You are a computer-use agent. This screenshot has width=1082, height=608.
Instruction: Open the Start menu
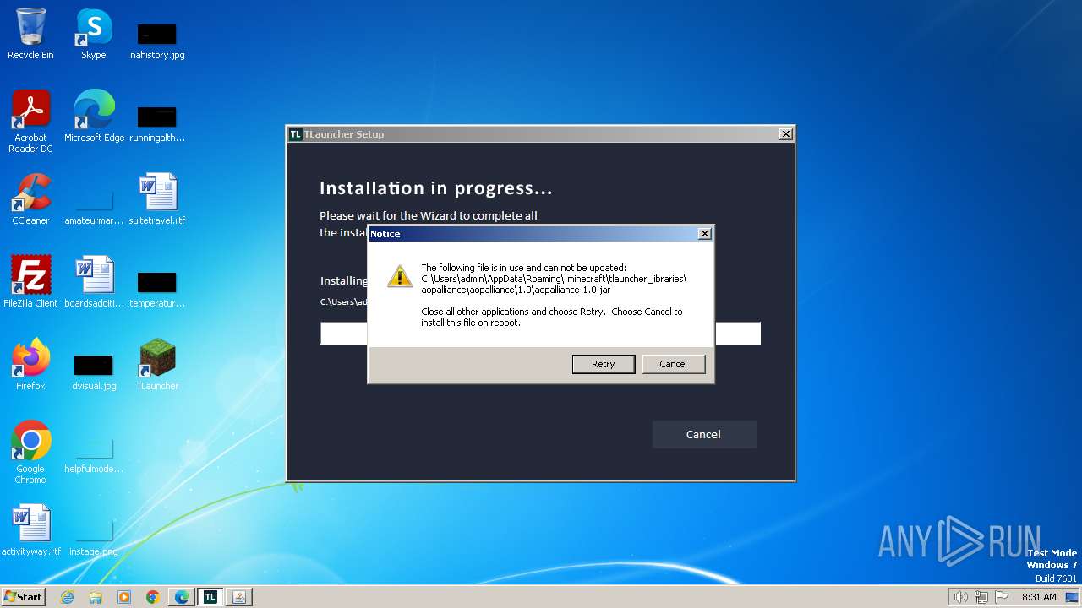[x=24, y=596]
